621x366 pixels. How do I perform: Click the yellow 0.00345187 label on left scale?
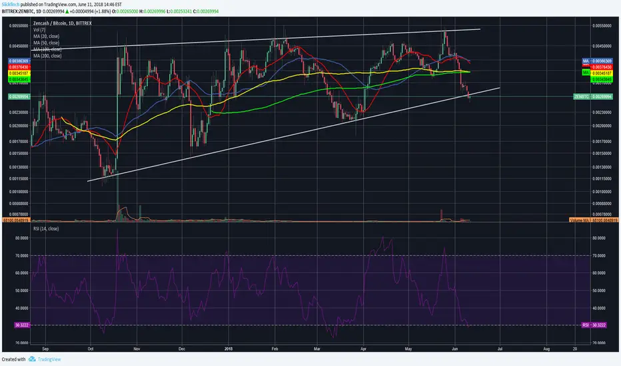[x=19, y=73]
